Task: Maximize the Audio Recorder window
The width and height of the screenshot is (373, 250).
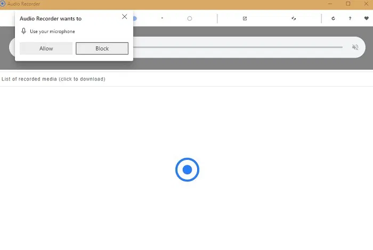Action: tap(348, 4)
